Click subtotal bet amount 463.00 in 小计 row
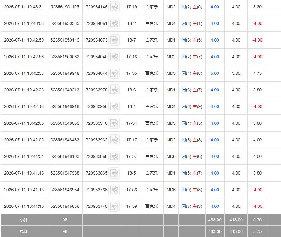Screen dimensions: 281x237 (x=215, y=220)
